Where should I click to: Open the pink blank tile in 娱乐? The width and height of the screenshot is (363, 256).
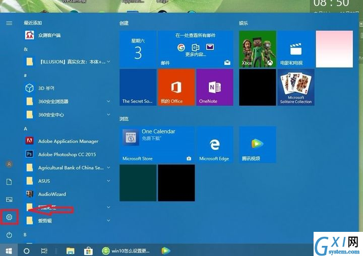(x=334, y=49)
